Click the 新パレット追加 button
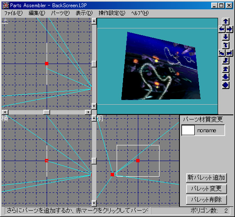This screenshot has width=235, height=217. (206, 178)
